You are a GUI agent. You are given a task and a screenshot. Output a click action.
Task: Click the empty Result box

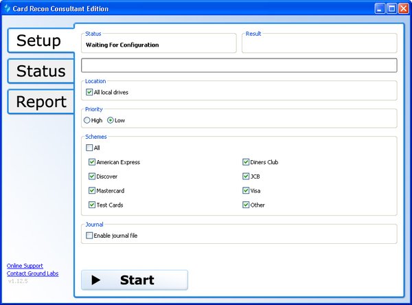click(x=319, y=44)
